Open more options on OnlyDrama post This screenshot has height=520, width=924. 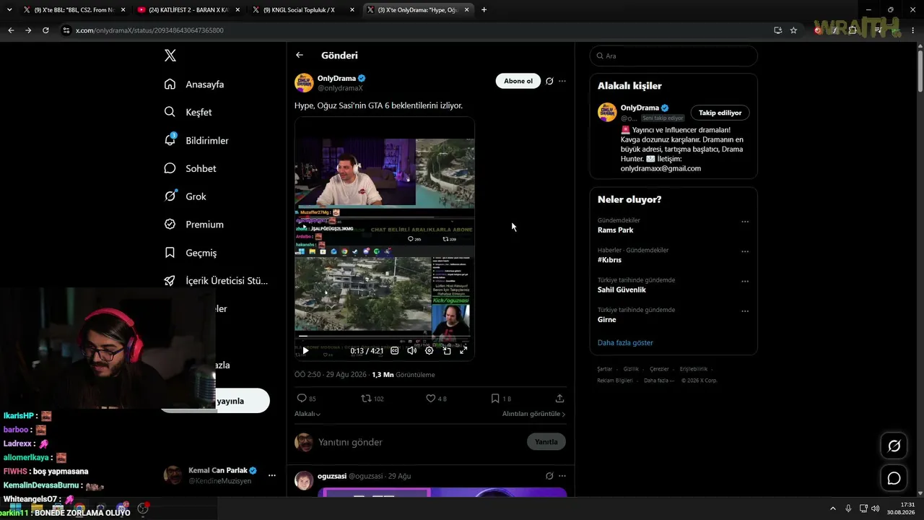tap(562, 81)
